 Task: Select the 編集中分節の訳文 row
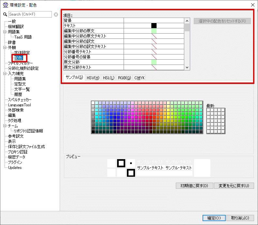[x=124, y=41]
